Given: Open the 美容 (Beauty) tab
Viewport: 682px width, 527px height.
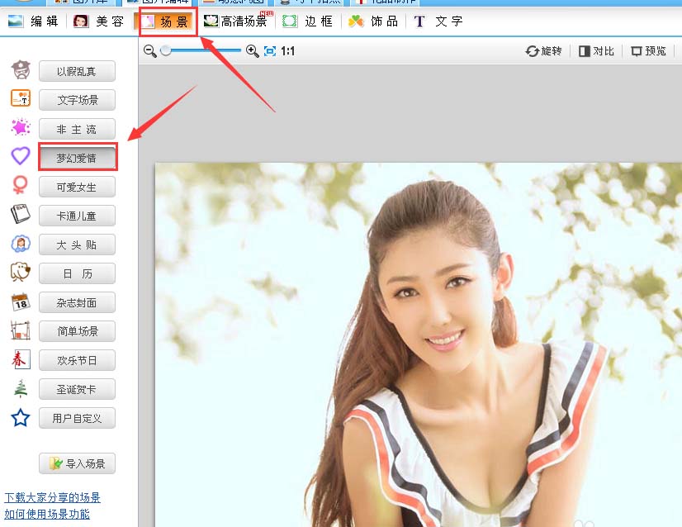Looking at the screenshot, I should click(98, 21).
